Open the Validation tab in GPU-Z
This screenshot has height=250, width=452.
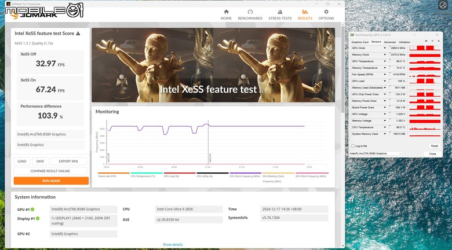[404, 42]
